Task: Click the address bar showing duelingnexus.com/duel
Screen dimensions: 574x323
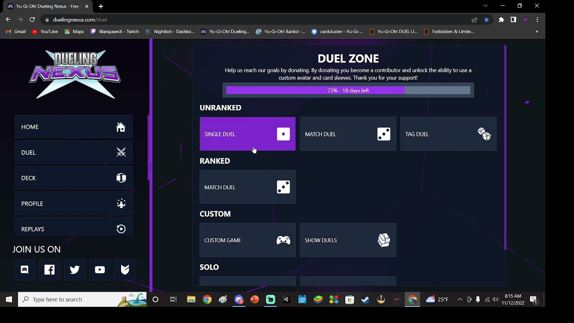Action: coord(256,20)
